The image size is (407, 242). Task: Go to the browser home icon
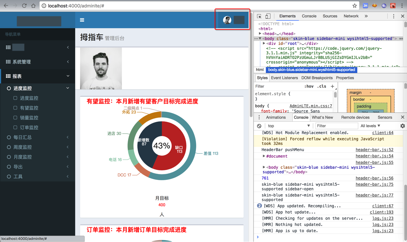pyautogui.click(x=33, y=6)
